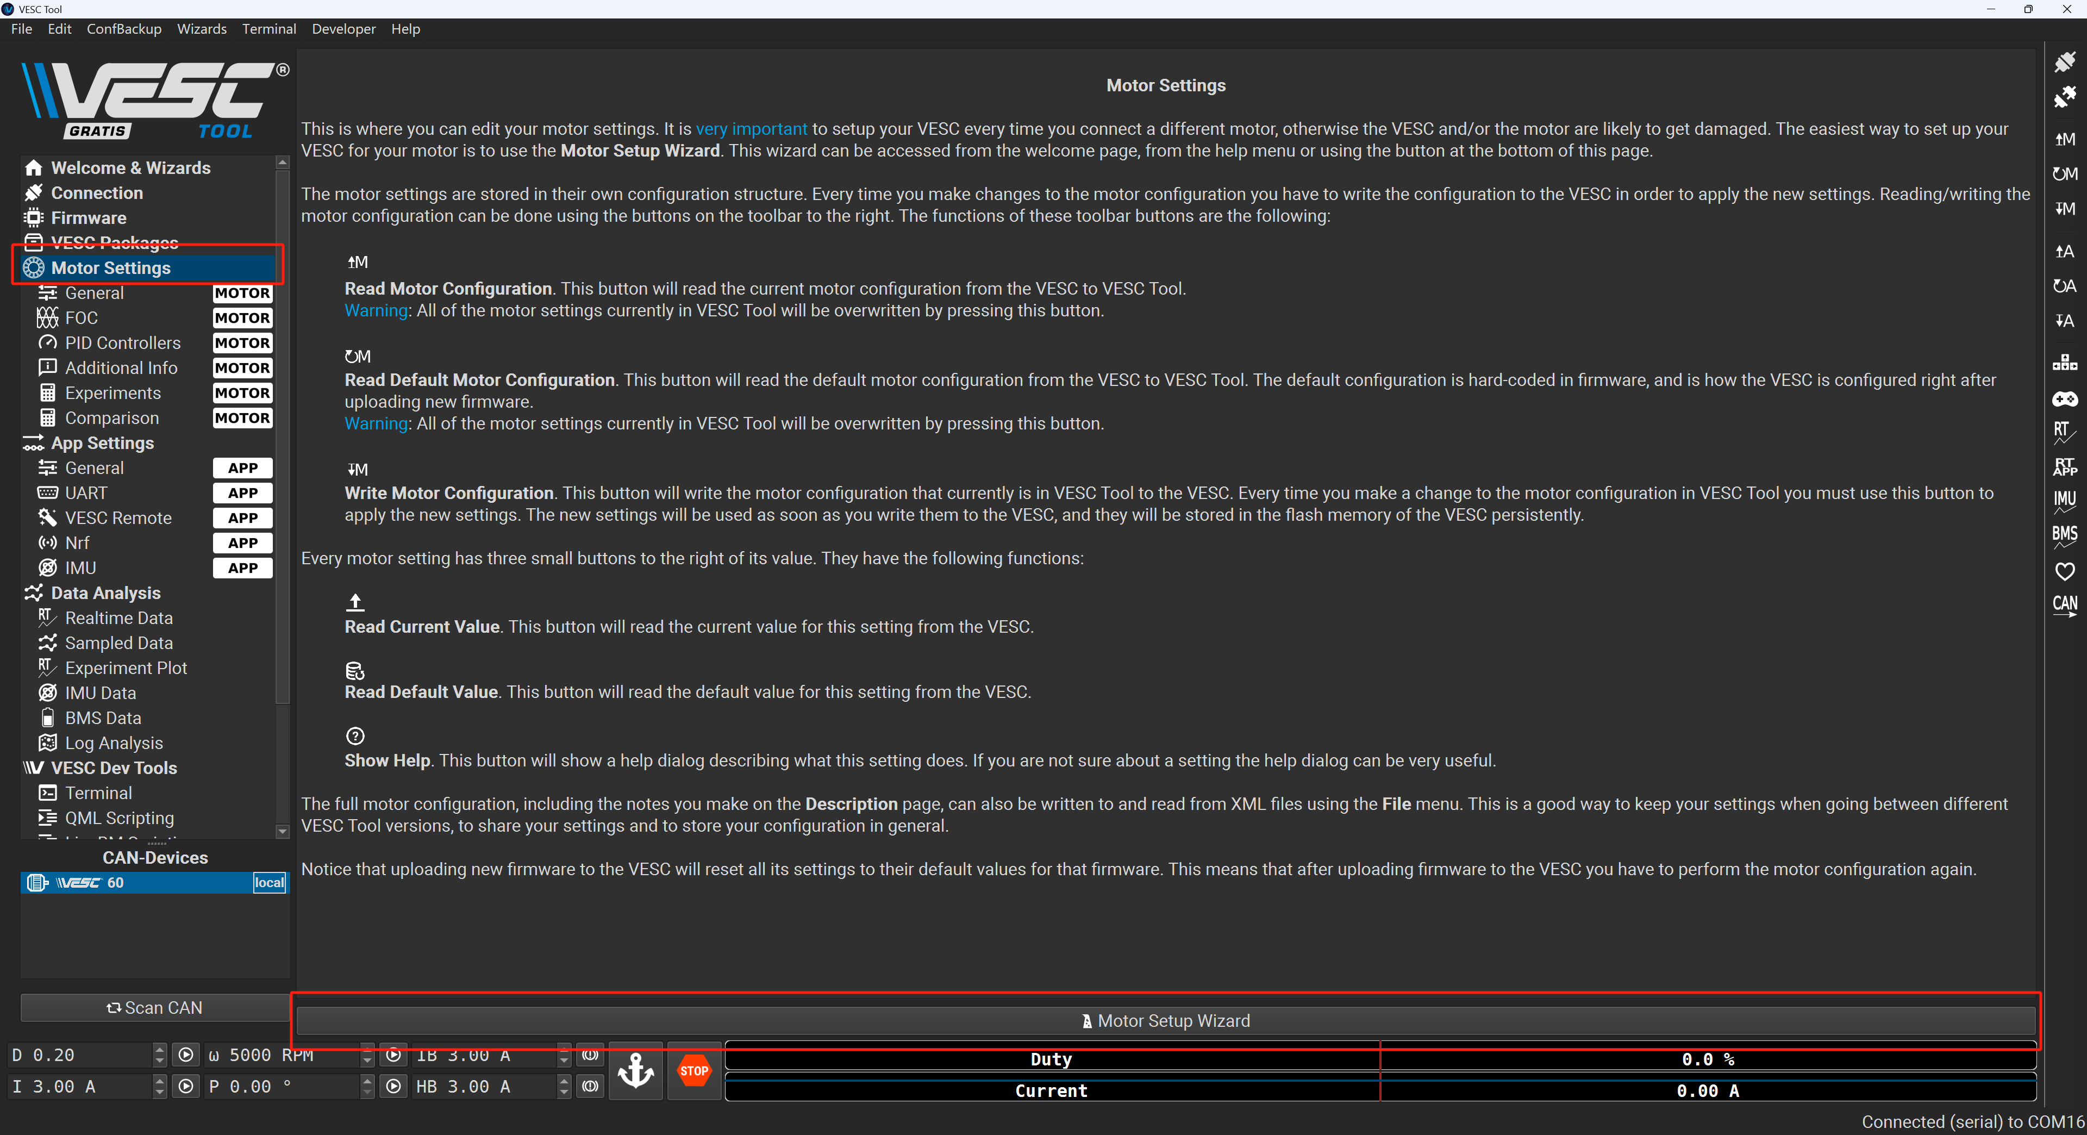This screenshot has width=2087, height=1135.
Task: Select the VESC 60 local CAN device
Action: click(154, 882)
